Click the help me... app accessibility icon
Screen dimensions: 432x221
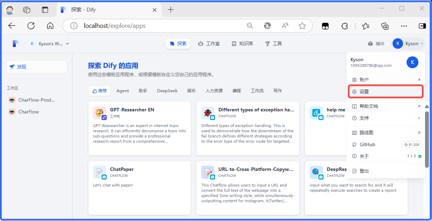click(x=316, y=113)
